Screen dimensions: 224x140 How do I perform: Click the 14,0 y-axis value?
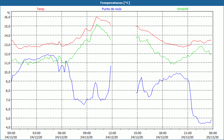[8, 36]
